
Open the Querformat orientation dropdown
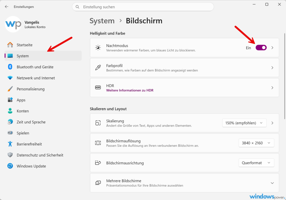coord(256,163)
